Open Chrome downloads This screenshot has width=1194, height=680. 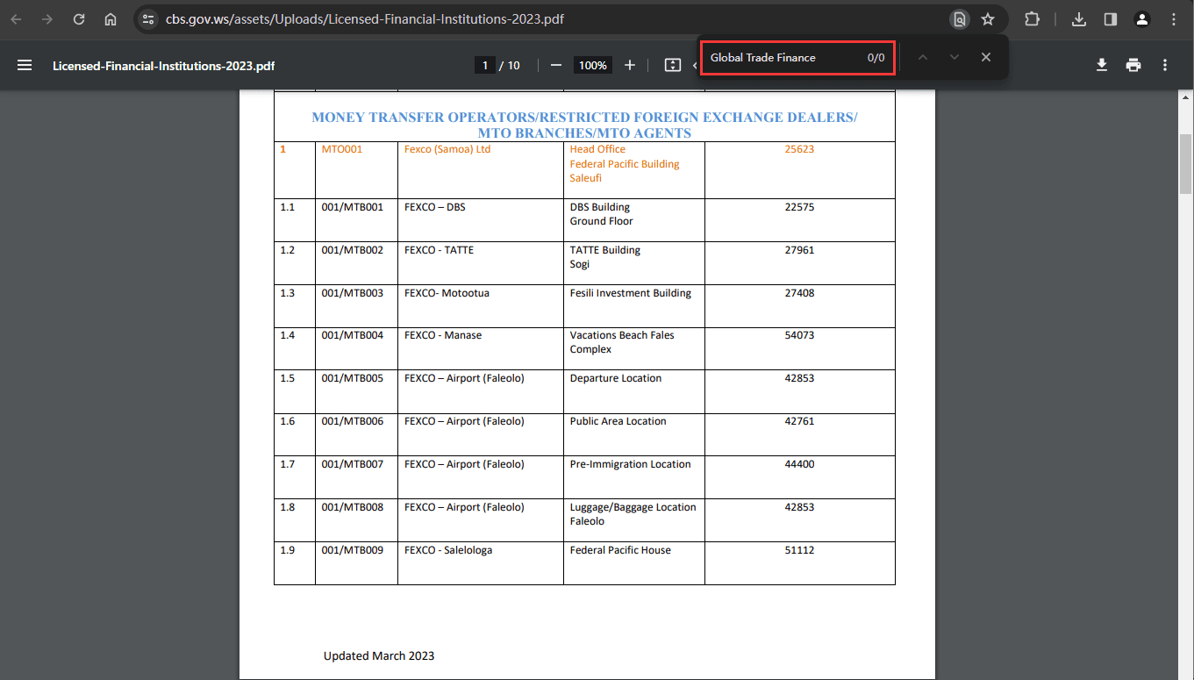coord(1079,19)
